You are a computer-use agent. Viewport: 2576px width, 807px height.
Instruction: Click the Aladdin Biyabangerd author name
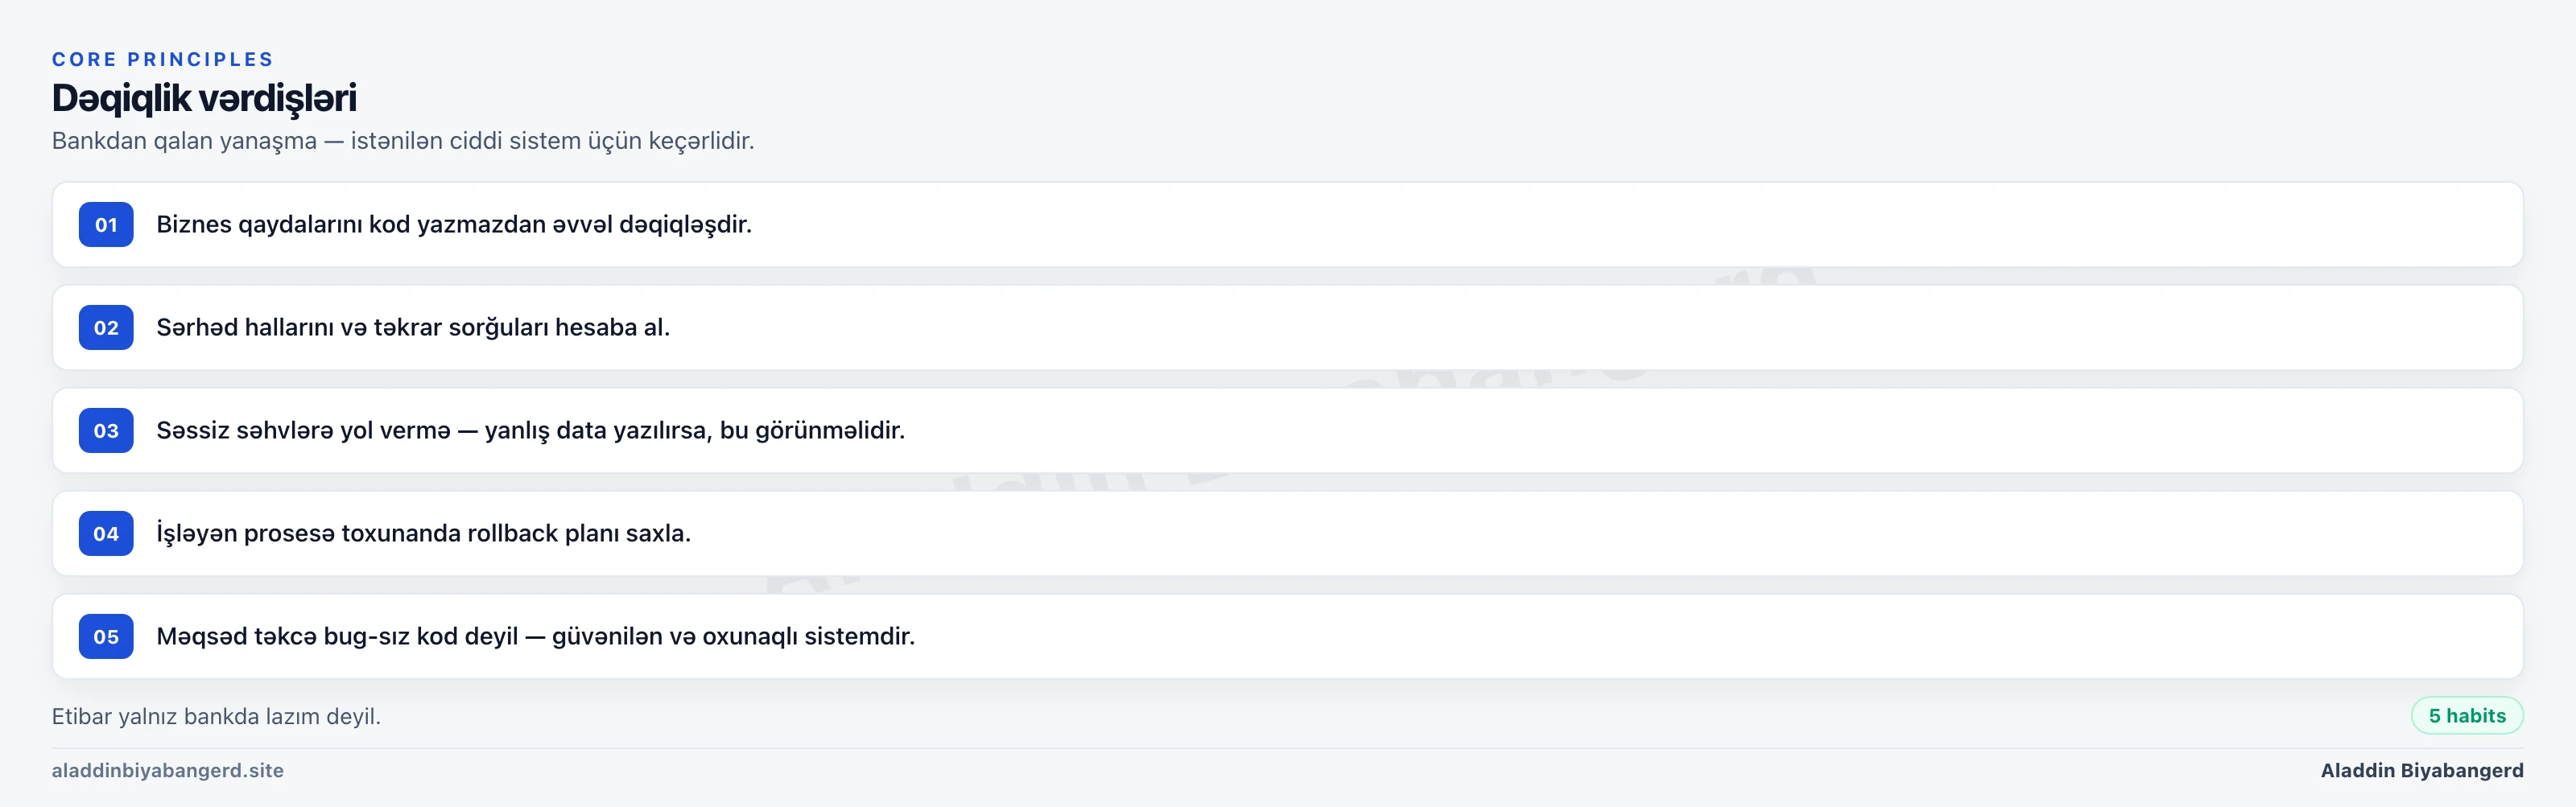click(2422, 770)
